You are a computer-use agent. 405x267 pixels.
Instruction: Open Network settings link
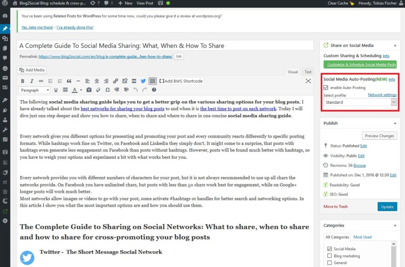pos(382,95)
